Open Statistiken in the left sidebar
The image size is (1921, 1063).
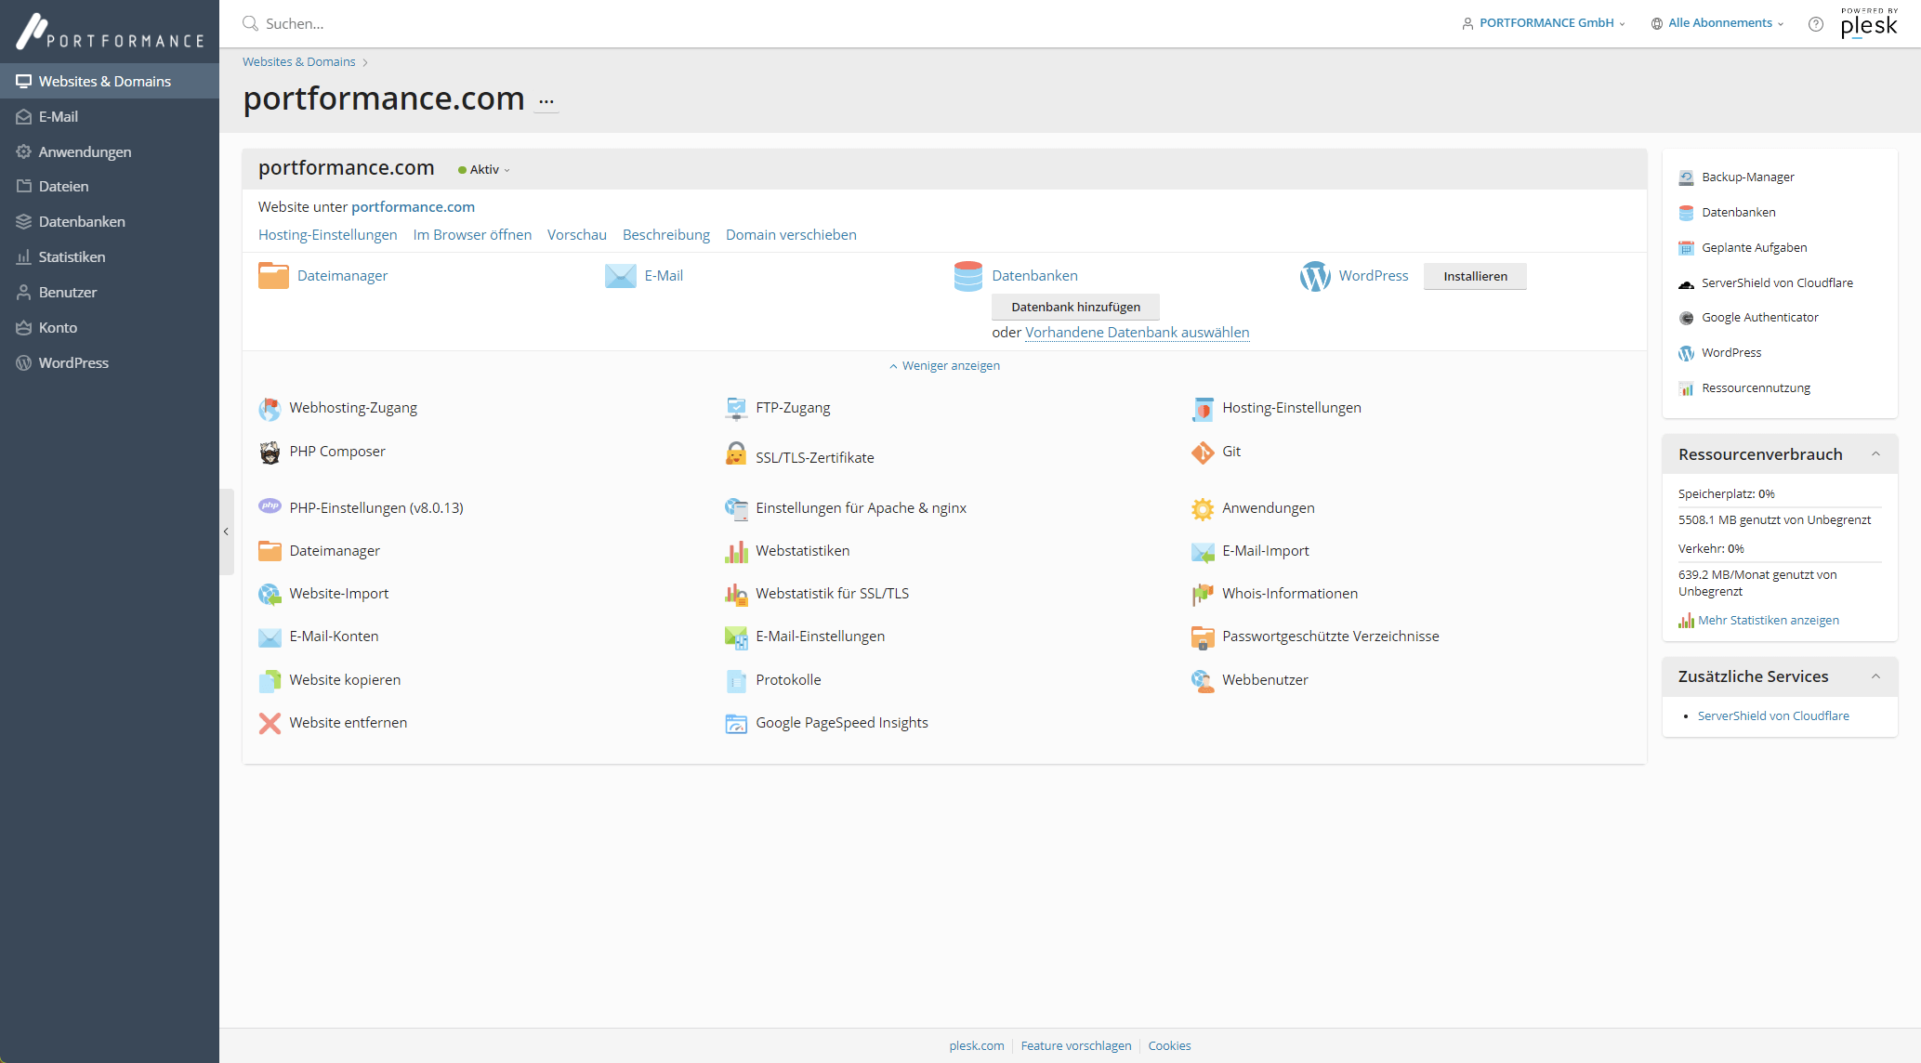click(72, 257)
